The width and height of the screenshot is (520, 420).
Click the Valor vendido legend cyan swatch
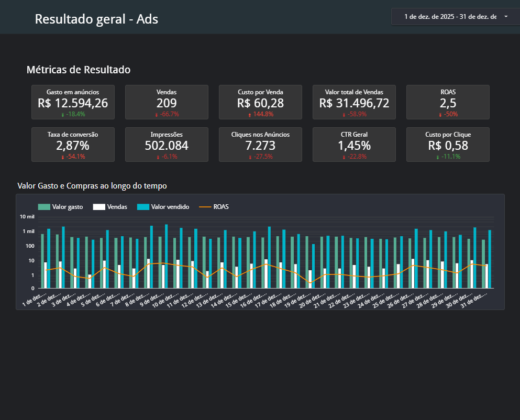tap(143, 207)
